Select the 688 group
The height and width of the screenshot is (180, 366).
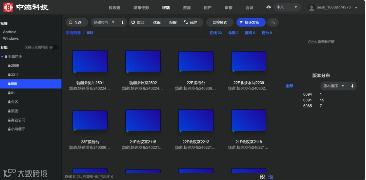[x=30, y=84]
